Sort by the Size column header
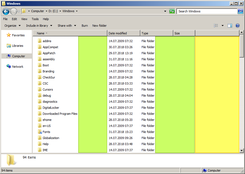The width and height of the screenshot is (245, 174). [x=184, y=33]
